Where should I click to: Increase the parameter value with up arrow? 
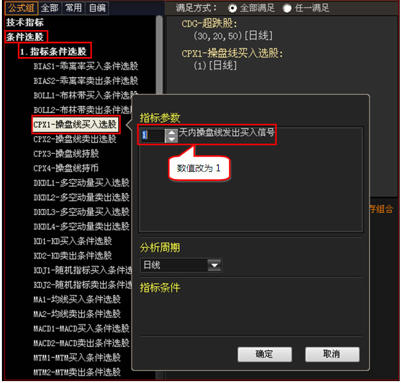pos(171,132)
